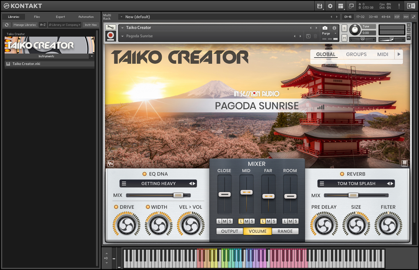Click the minimized view window icon
419x270 pixels.
(x=351, y=6)
